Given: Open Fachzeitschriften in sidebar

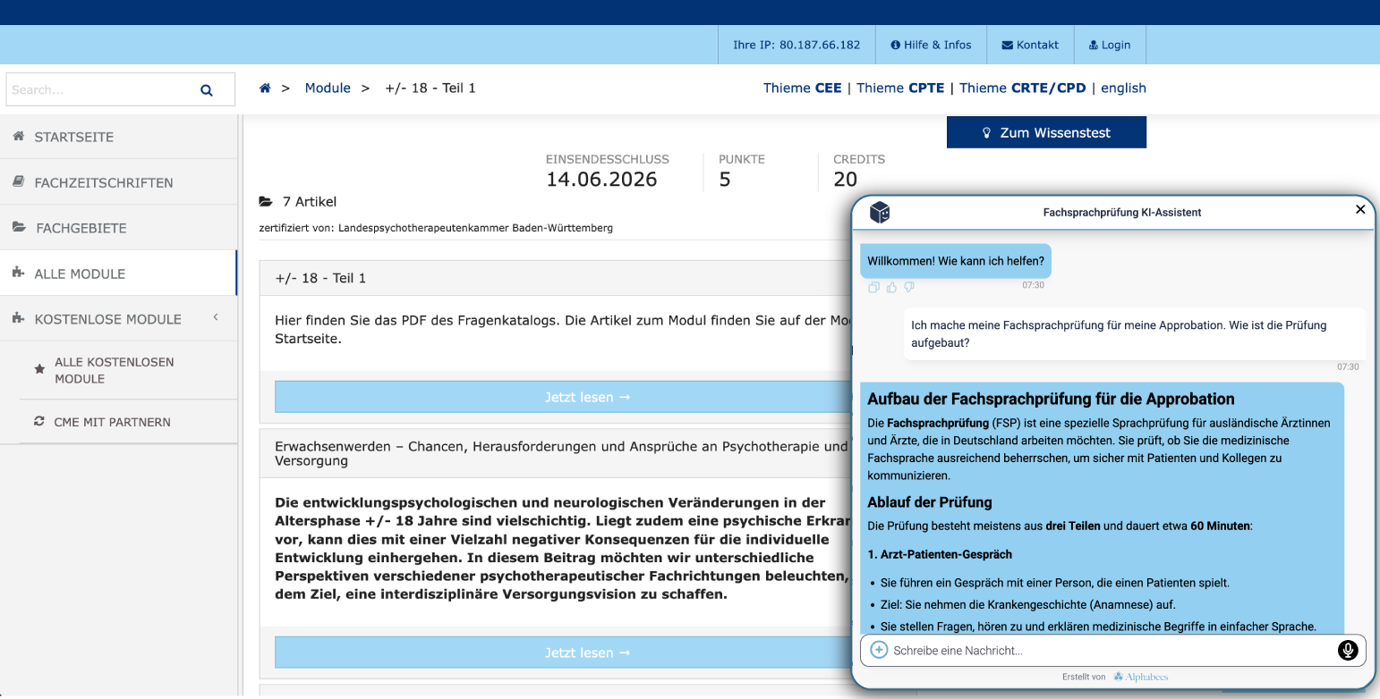Looking at the screenshot, I should [x=118, y=182].
